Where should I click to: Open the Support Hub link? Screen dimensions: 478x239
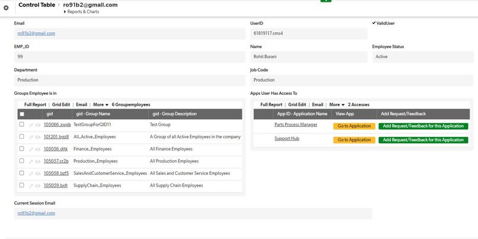pyautogui.click(x=287, y=138)
